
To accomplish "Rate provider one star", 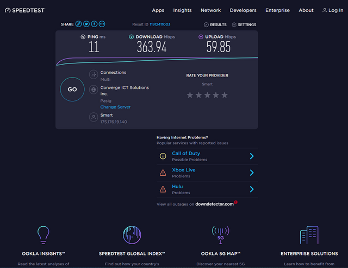I will click(x=190, y=95).
